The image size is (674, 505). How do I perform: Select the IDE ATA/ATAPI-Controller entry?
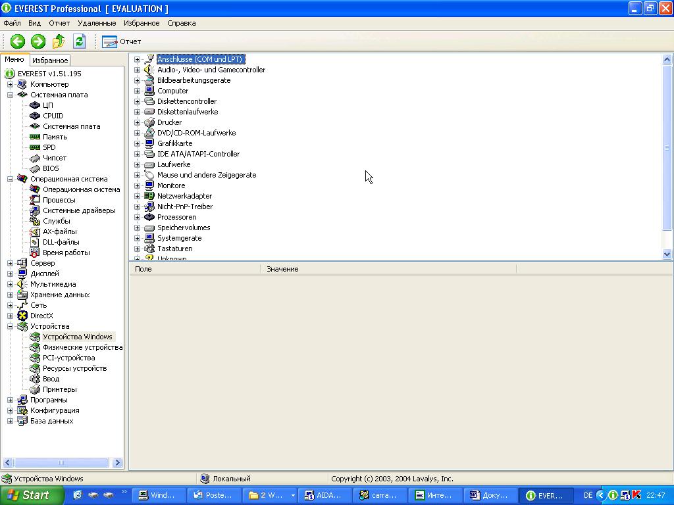click(x=198, y=154)
